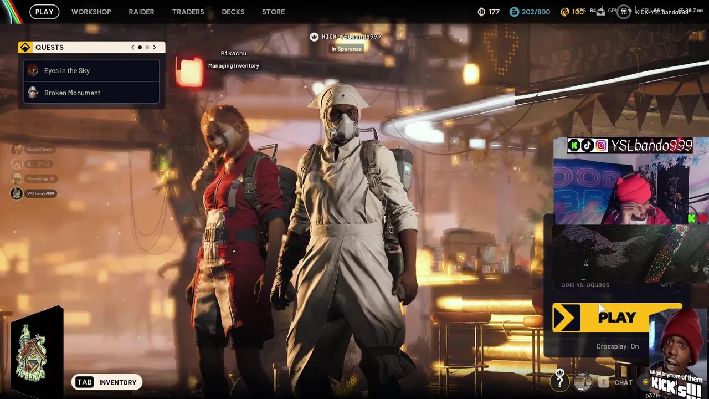Open the TAB Inventory button
Image resolution: width=709 pixels, height=399 pixels.
click(x=107, y=382)
